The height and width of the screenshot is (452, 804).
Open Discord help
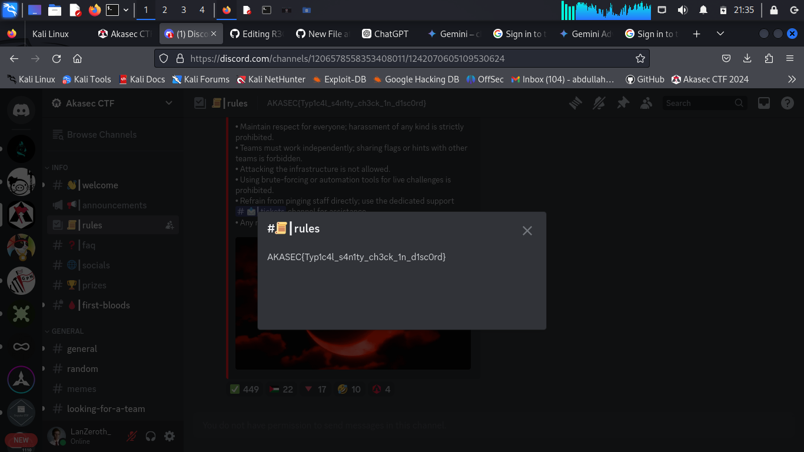788,103
